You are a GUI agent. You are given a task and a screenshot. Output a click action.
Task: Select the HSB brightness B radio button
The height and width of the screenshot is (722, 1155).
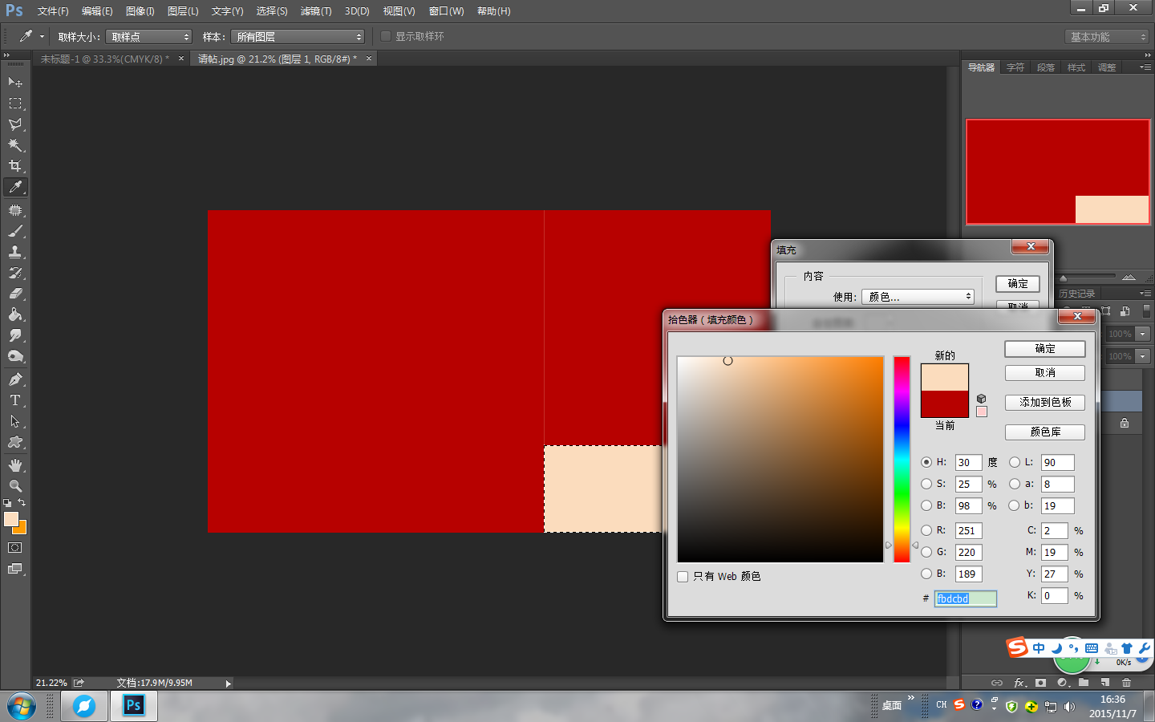(x=926, y=505)
